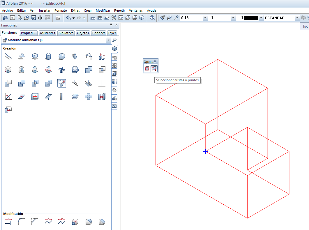Click the tag icon in the side strip
This screenshot has height=230, width=309.
(x=114, y=90)
